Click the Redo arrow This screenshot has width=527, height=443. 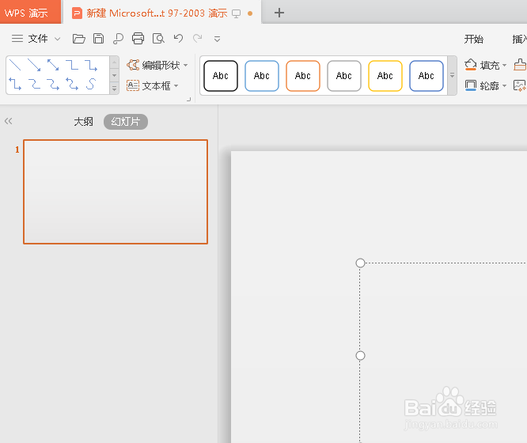point(198,38)
